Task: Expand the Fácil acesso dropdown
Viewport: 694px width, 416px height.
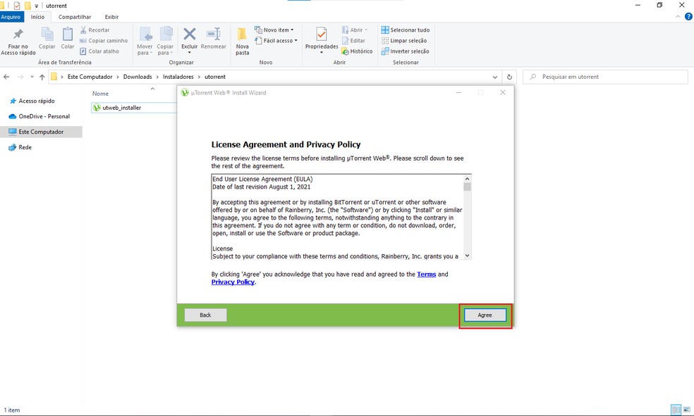Action: 275,40
